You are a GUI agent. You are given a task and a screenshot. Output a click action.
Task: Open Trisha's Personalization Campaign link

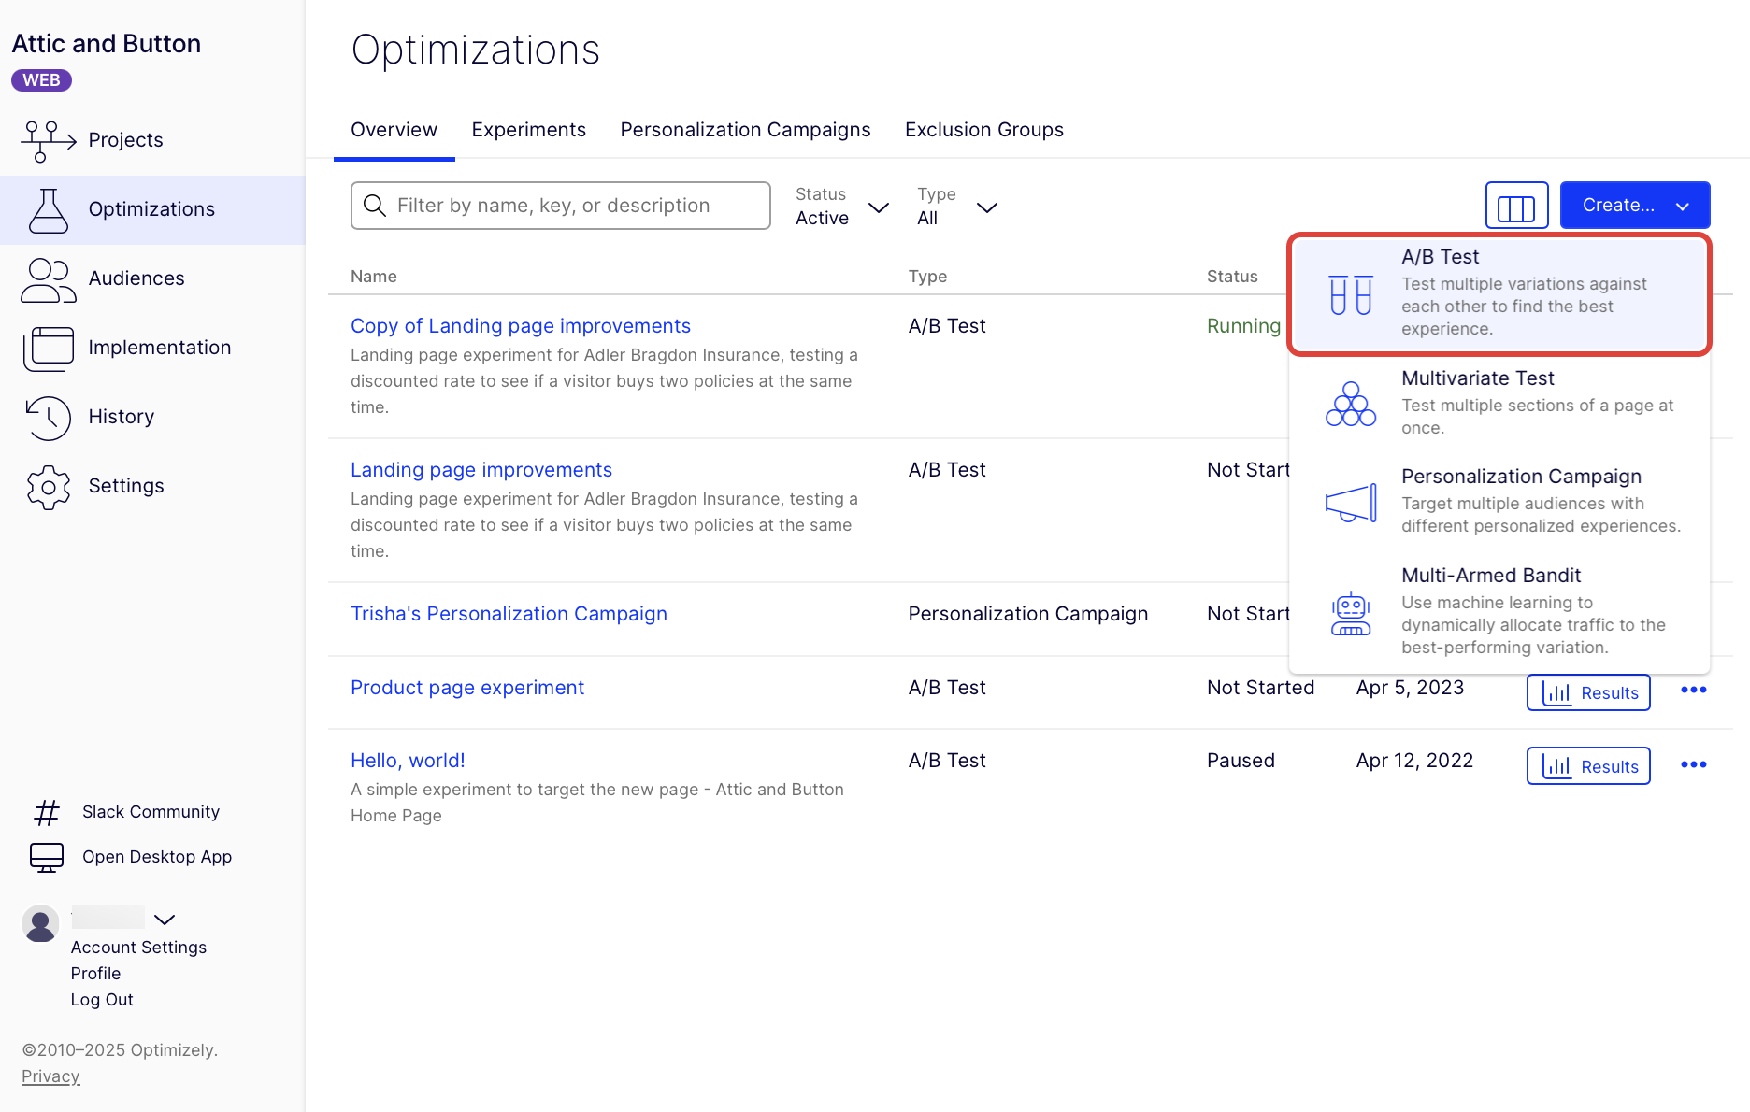[509, 614]
